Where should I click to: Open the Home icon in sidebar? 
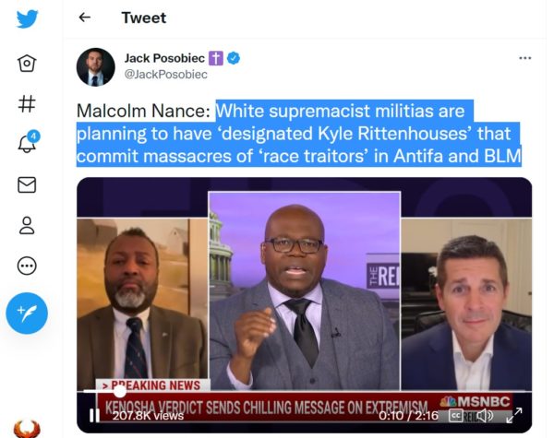[x=27, y=64]
